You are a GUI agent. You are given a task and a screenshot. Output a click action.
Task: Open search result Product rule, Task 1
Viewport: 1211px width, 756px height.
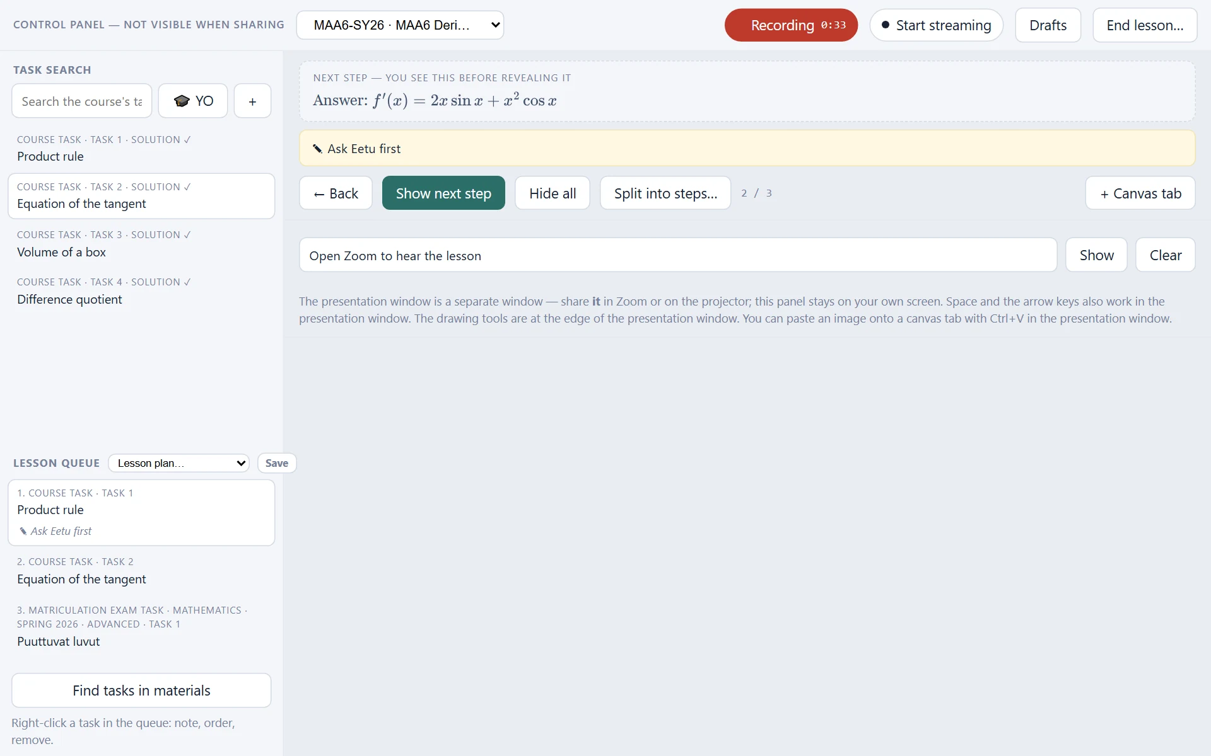coord(141,149)
